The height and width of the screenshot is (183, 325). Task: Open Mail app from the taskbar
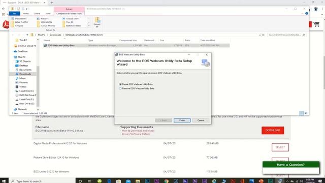coord(128,181)
